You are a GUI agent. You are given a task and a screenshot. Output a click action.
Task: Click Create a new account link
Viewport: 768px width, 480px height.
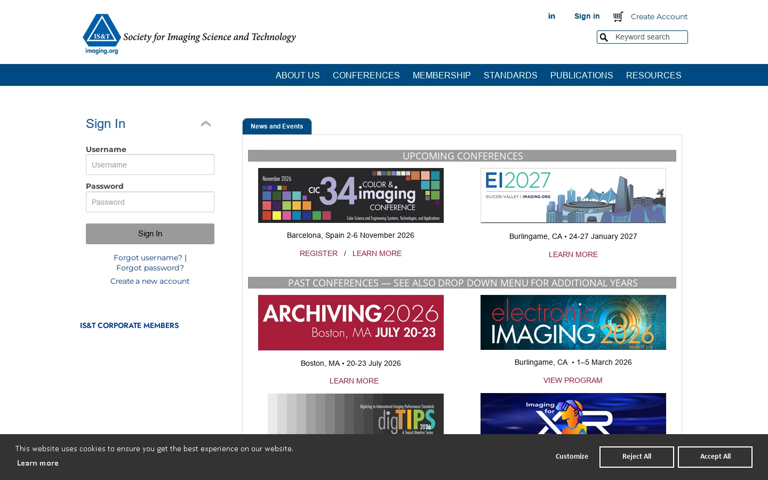pyautogui.click(x=150, y=281)
